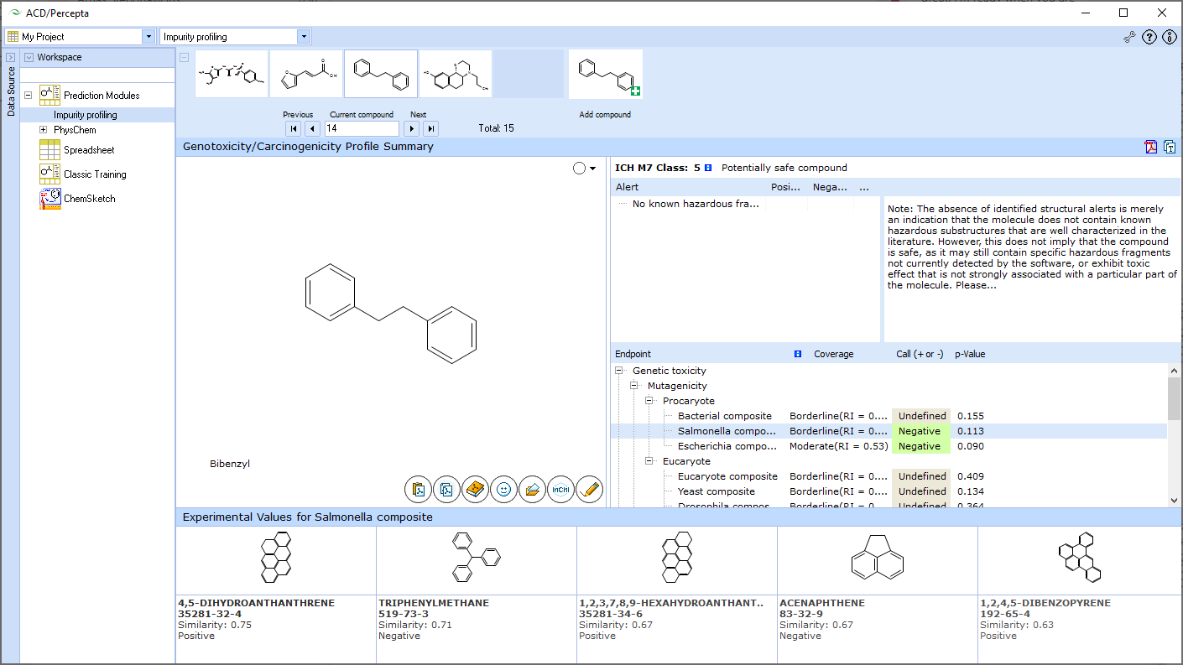Click the InChI button under the structure

(x=560, y=489)
